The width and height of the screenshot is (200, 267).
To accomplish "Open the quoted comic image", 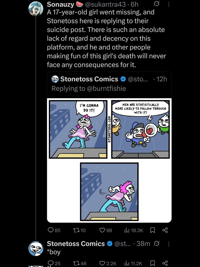I will pyautogui.click(x=109, y=160).
